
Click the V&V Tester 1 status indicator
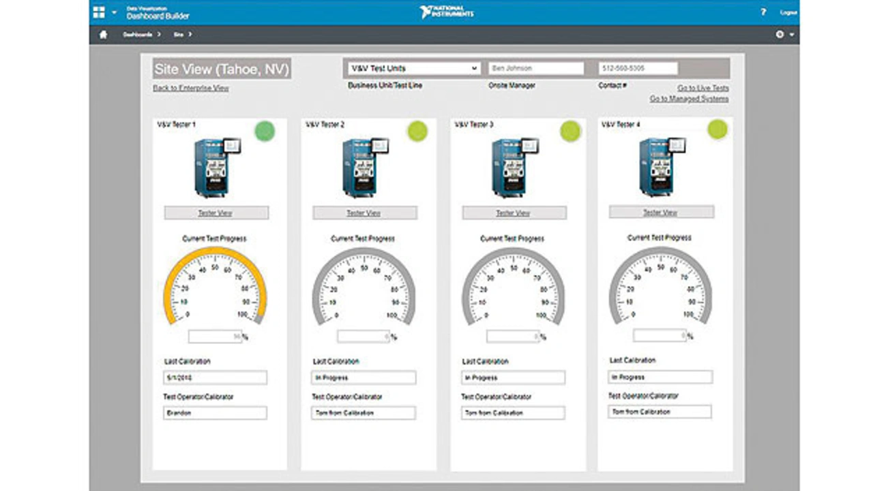tap(265, 131)
